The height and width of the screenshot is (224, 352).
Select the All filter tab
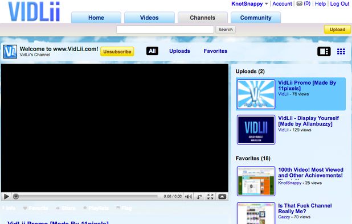point(152,51)
